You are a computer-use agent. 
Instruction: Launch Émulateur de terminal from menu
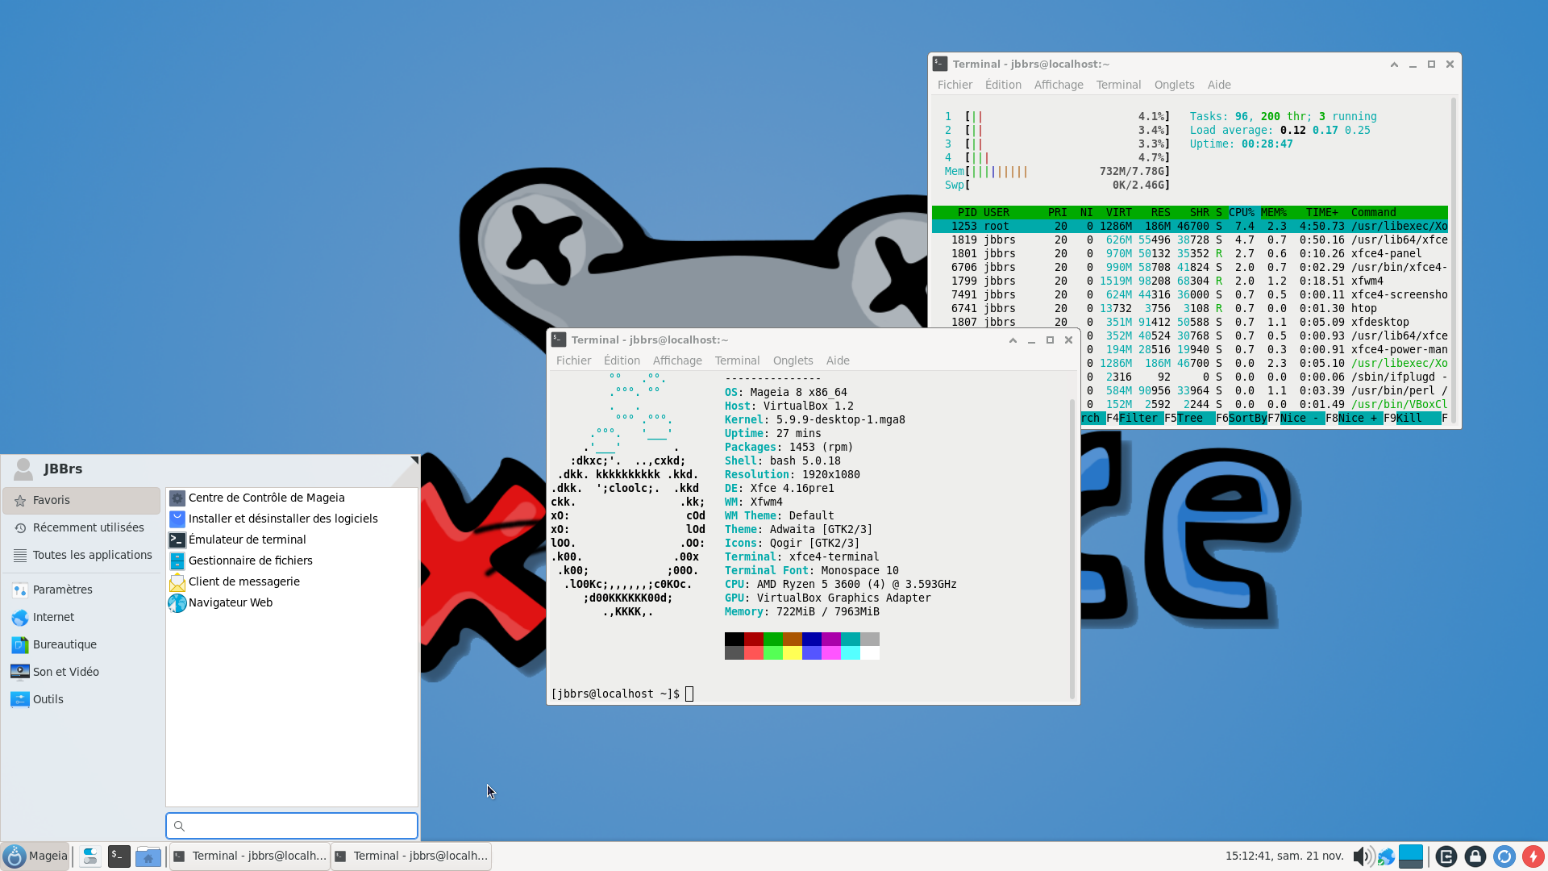point(292,540)
